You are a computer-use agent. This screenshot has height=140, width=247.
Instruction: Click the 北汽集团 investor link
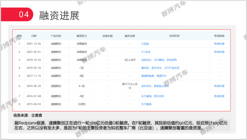159,60
